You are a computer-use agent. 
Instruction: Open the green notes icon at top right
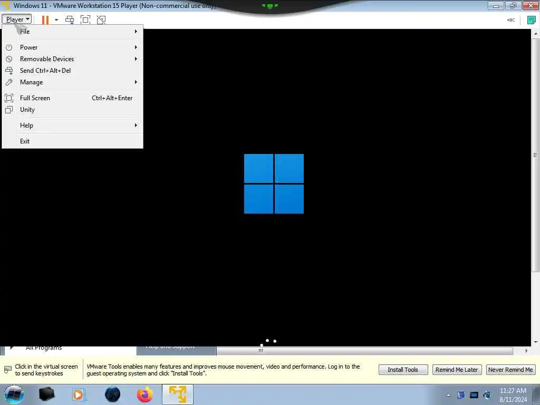531,20
